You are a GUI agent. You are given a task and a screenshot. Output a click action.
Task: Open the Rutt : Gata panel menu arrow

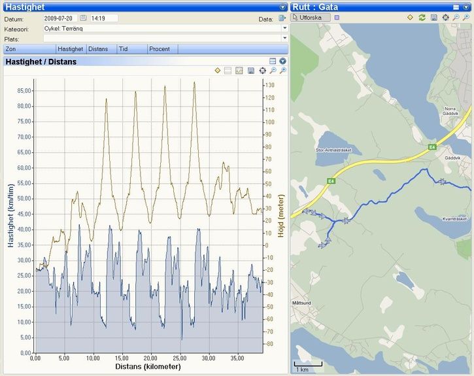(x=467, y=7)
